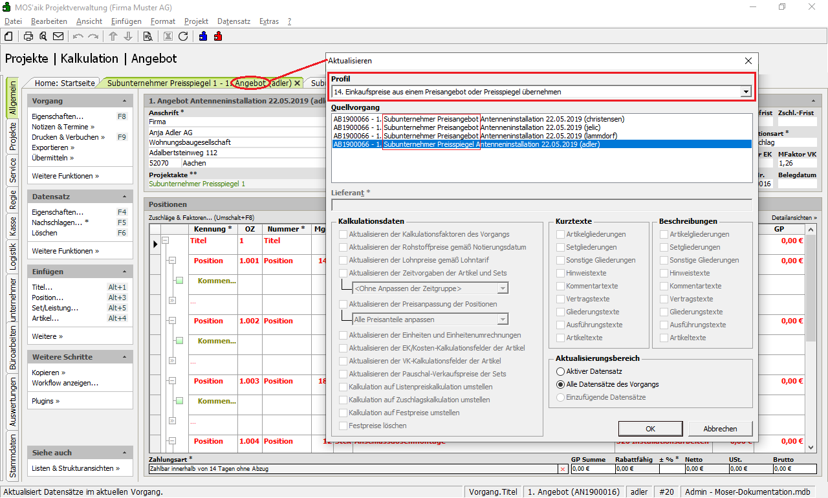Open the Stammdaten vertical side tab
The height and width of the screenshot is (498, 828).
pos(12,456)
